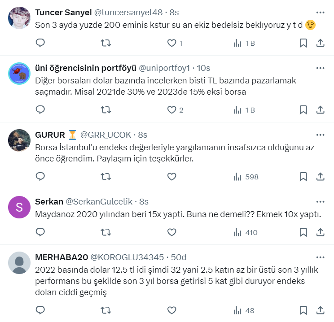This screenshot has width=334, height=322.
Task: Share üni öğrencisinin portföyü's tweet
Action: pyautogui.click(x=321, y=110)
